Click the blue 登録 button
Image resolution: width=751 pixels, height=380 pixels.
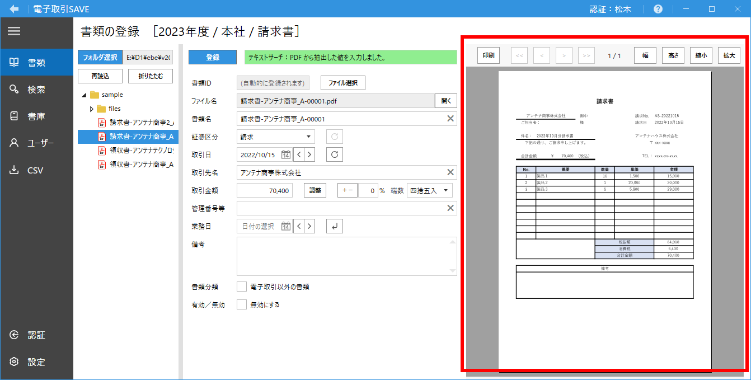pos(213,58)
